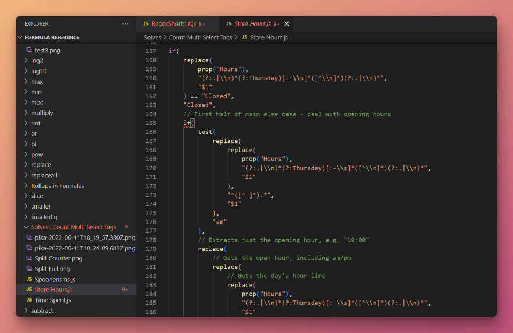
Task: Open Split Full.png file
Action: 52,268
